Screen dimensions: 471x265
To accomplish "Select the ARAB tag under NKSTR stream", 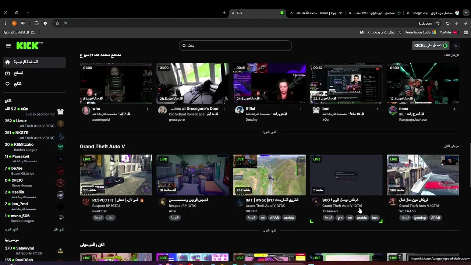I will 275,218.
